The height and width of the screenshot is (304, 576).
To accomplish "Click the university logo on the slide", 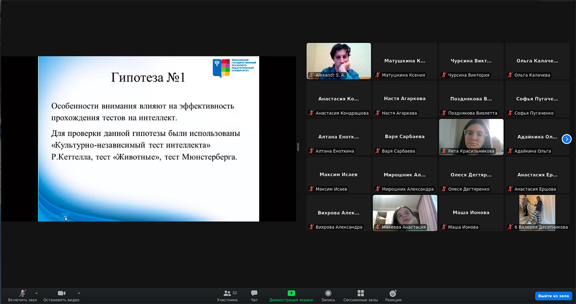I will click(234, 68).
